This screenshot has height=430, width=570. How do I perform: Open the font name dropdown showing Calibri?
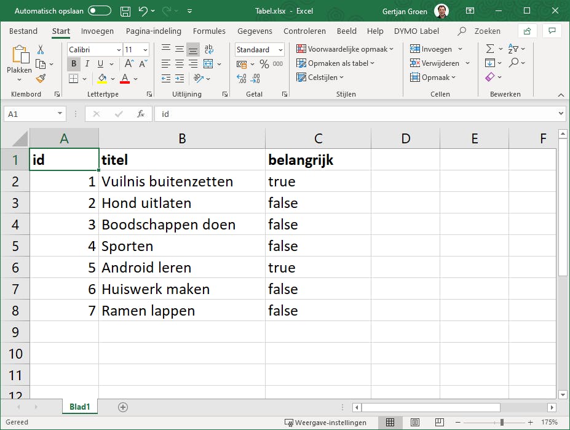[119, 49]
